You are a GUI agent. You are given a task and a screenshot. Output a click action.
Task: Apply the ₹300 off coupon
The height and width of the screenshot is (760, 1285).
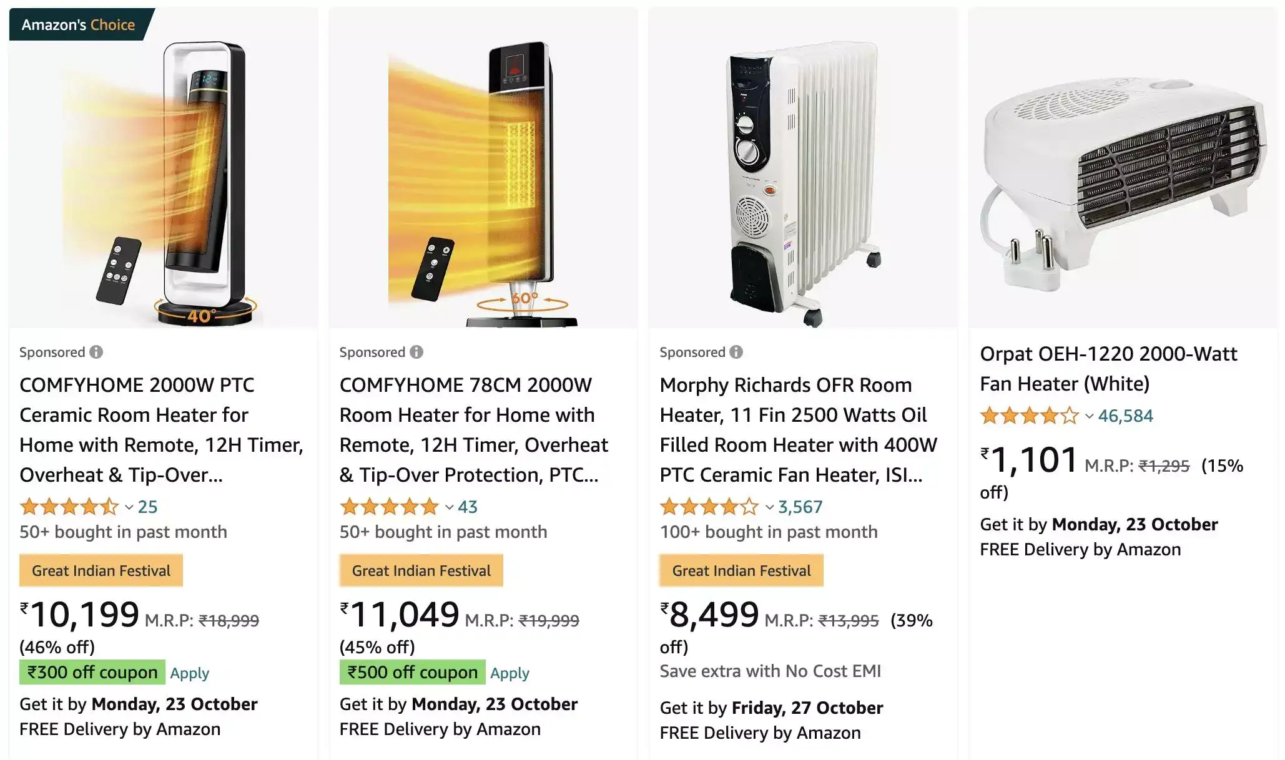click(x=189, y=673)
